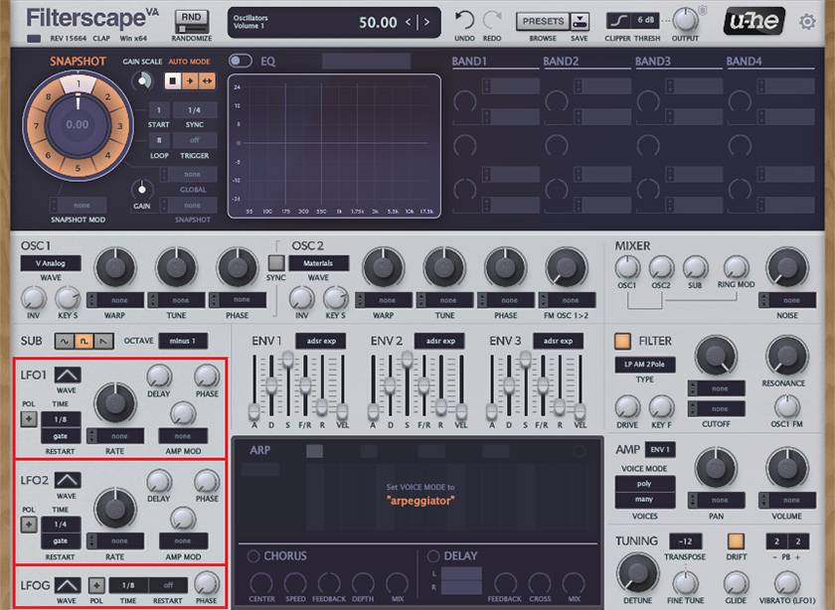Click the mixer NOISE knob
Image resolution: width=835 pixels, height=610 pixels.
point(786,267)
